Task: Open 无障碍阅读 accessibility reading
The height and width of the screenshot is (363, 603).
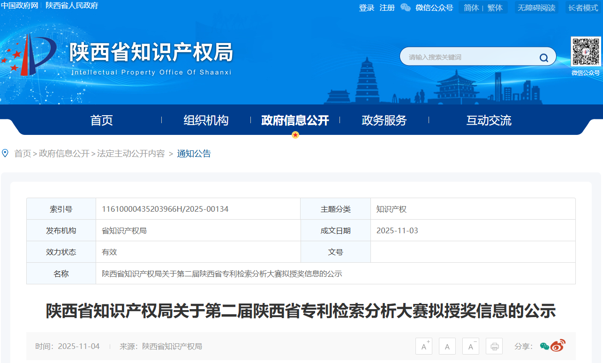Action: click(x=536, y=7)
